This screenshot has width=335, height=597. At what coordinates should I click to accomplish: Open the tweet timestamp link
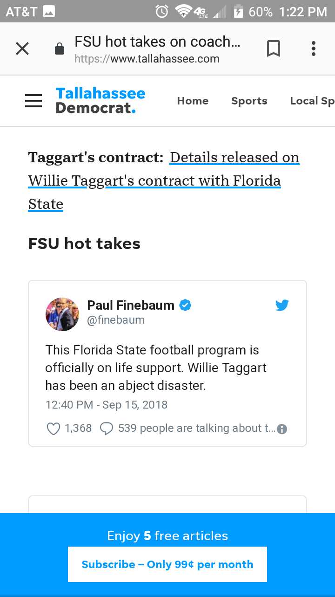click(107, 404)
